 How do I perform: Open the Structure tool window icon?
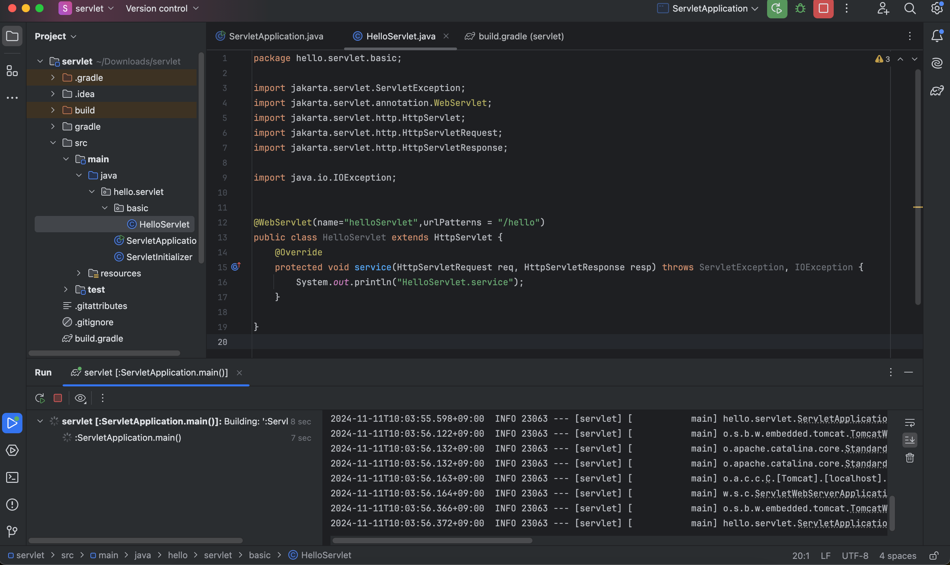point(12,71)
